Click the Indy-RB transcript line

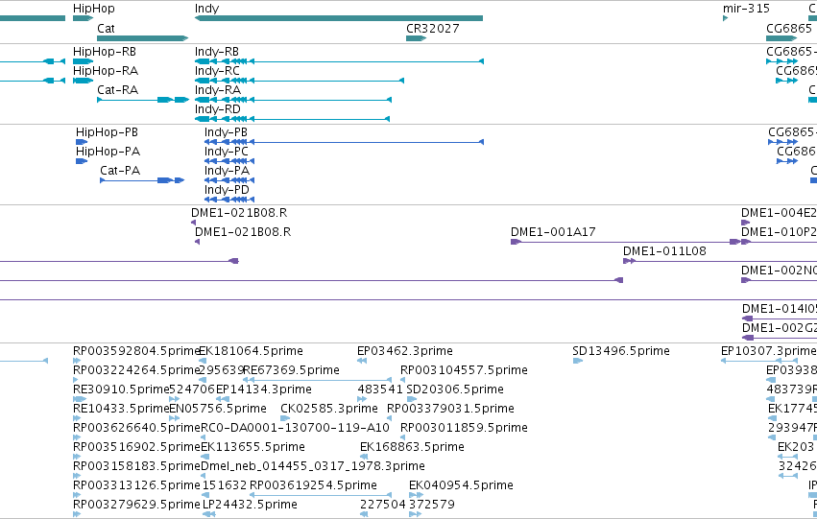(x=339, y=61)
